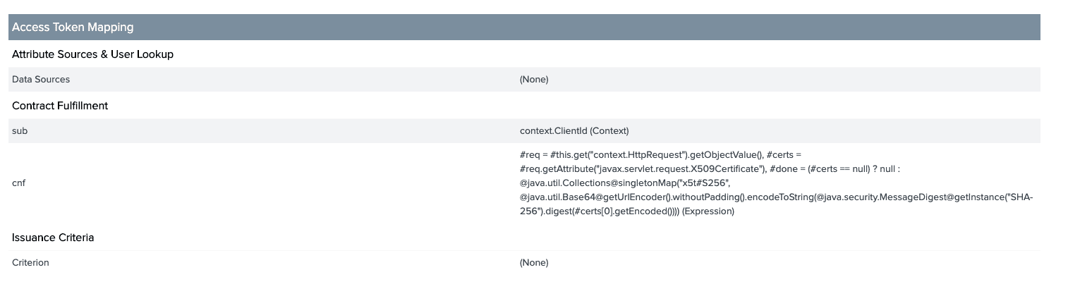Select the context.ClientId (Context) value

tap(574, 131)
